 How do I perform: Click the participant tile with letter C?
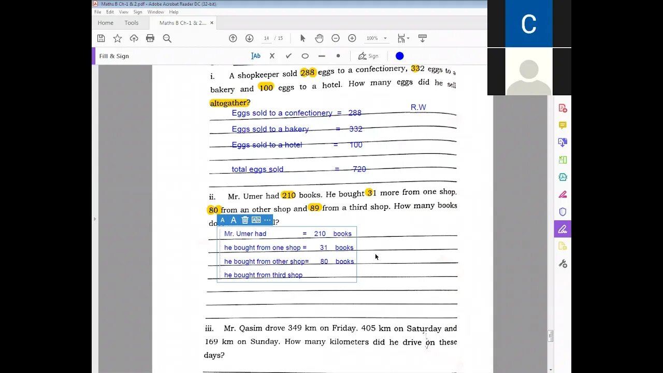(x=529, y=24)
